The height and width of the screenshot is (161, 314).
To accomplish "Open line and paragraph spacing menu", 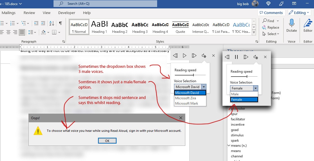I will point(32,32).
